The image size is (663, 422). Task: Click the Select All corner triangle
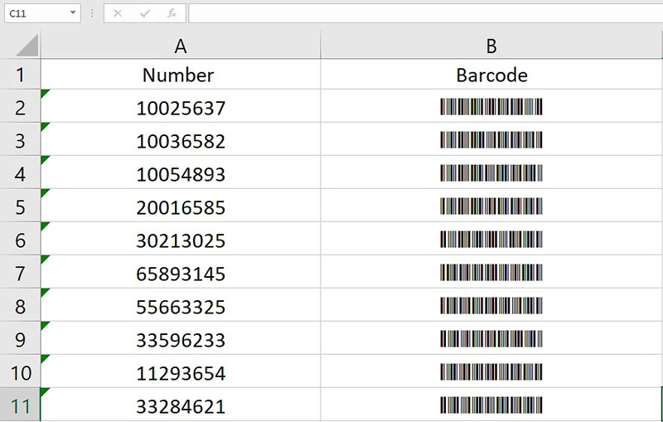(x=27, y=46)
